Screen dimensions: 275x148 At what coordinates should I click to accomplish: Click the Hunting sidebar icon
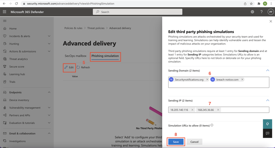[5, 44]
